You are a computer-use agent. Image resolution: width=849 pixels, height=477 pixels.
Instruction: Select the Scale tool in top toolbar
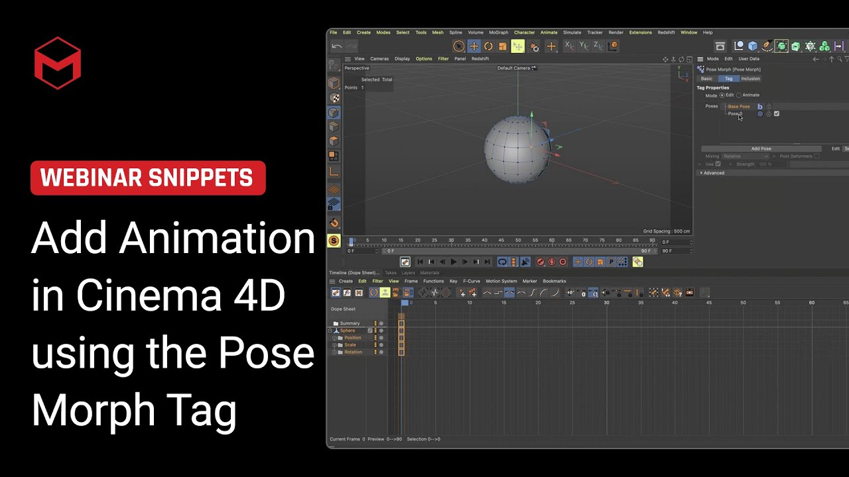[503, 46]
